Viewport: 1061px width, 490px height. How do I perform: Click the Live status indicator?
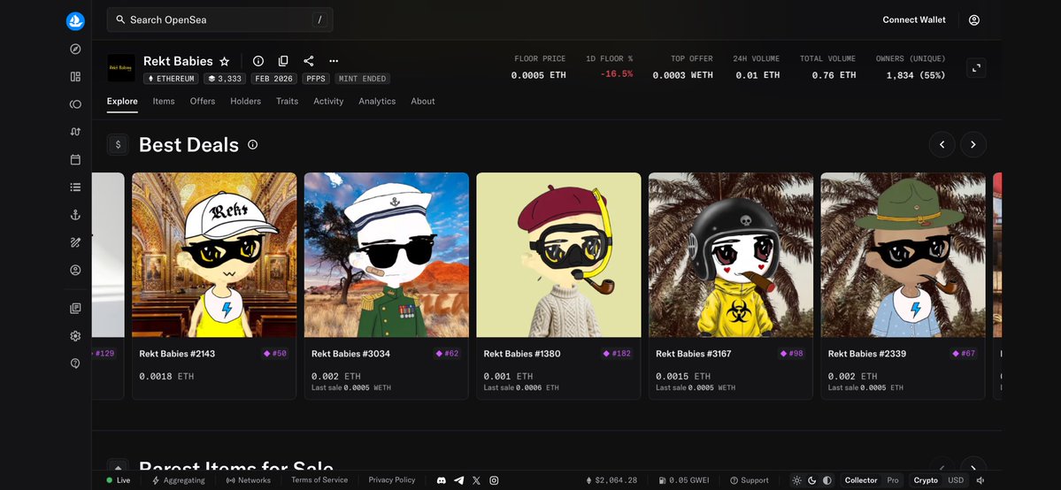(119, 480)
